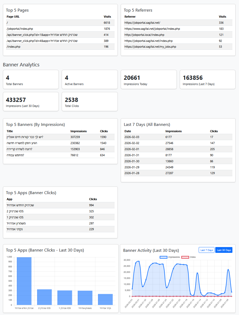Click the Top 5 Referrers heading
Screen dimensions: 239x315
point(138,10)
